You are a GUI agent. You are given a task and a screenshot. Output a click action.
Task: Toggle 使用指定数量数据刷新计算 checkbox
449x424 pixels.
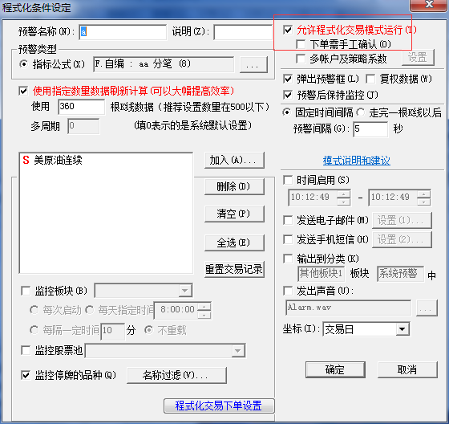tap(23, 92)
